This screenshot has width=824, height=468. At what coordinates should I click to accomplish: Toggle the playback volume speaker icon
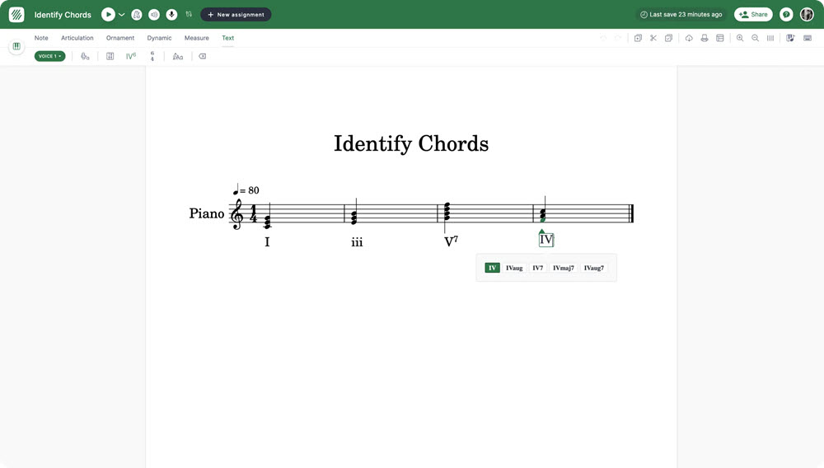tap(154, 15)
